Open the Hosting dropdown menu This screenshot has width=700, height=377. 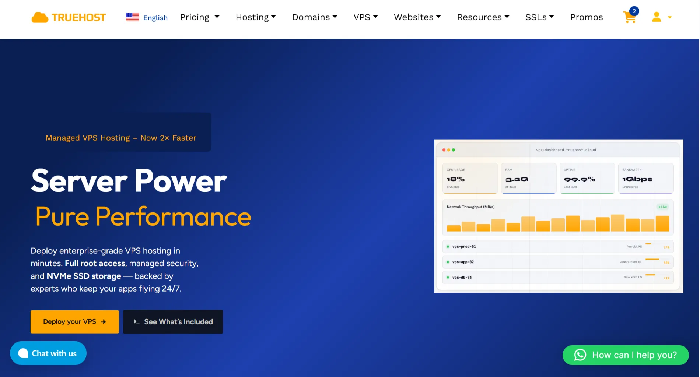pos(256,17)
